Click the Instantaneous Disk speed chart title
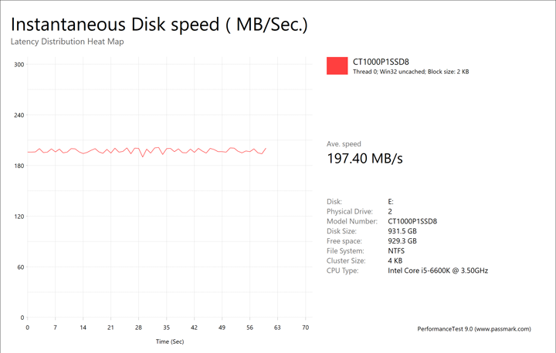 click(159, 24)
